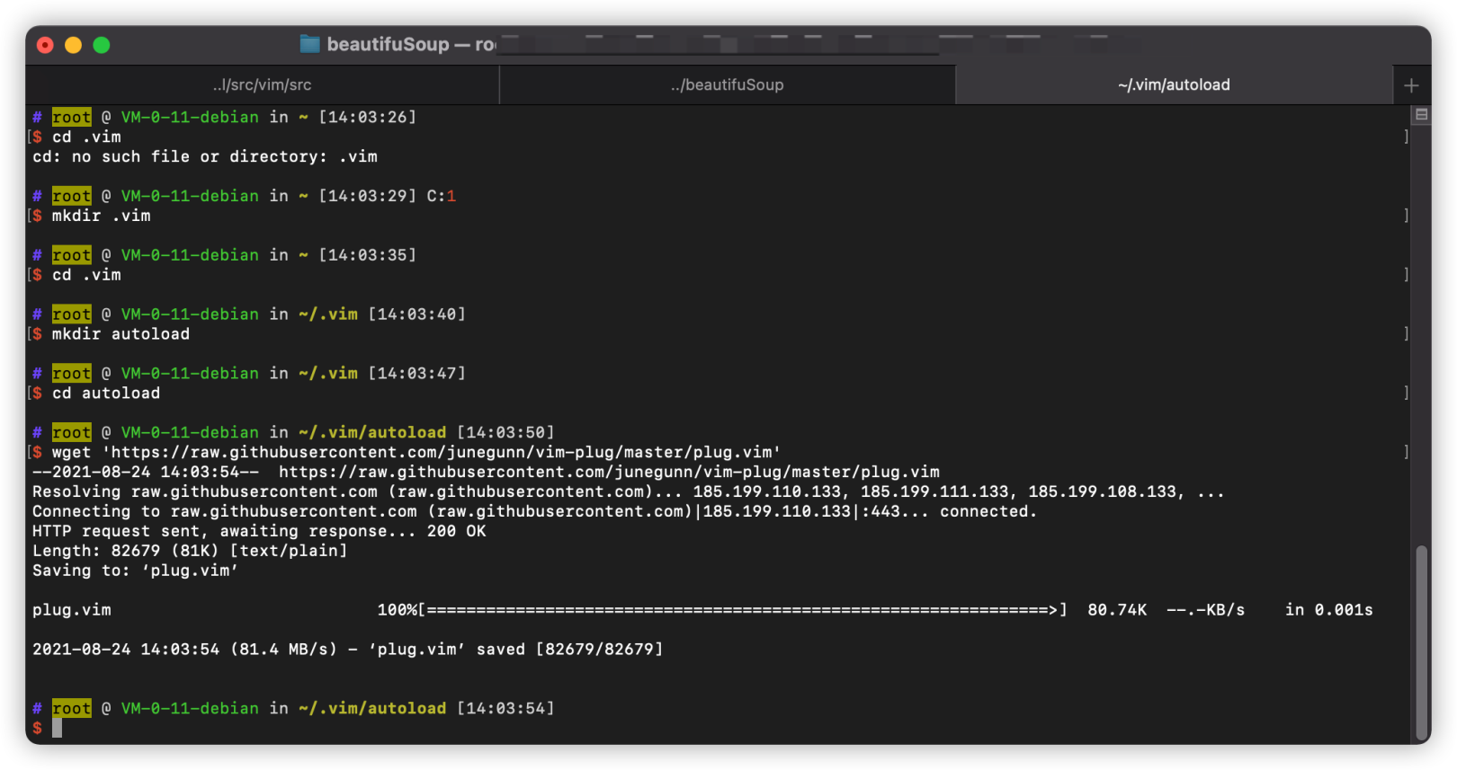Viewport: 1457px width, 770px height.
Task: Open a new terminal tab with plus button
Action: tap(1411, 85)
